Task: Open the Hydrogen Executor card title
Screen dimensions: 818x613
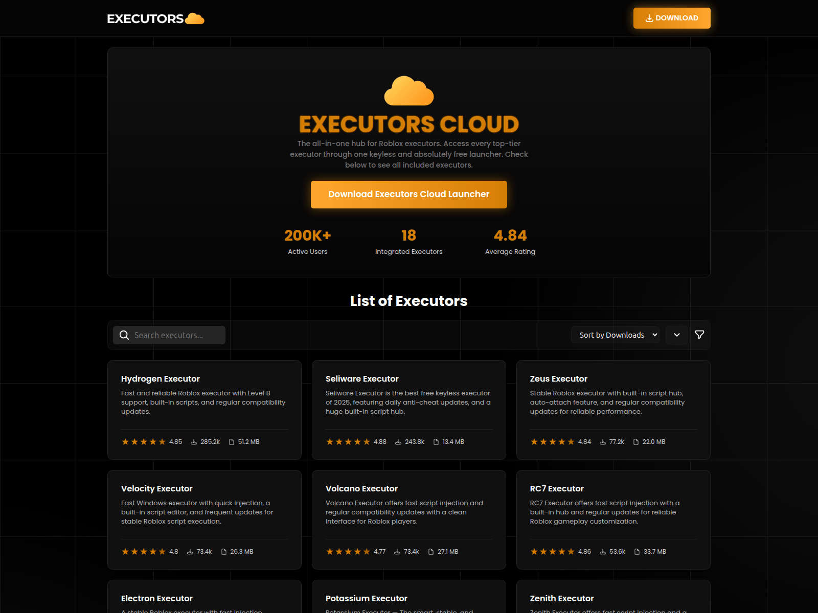Action: tap(161, 379)
